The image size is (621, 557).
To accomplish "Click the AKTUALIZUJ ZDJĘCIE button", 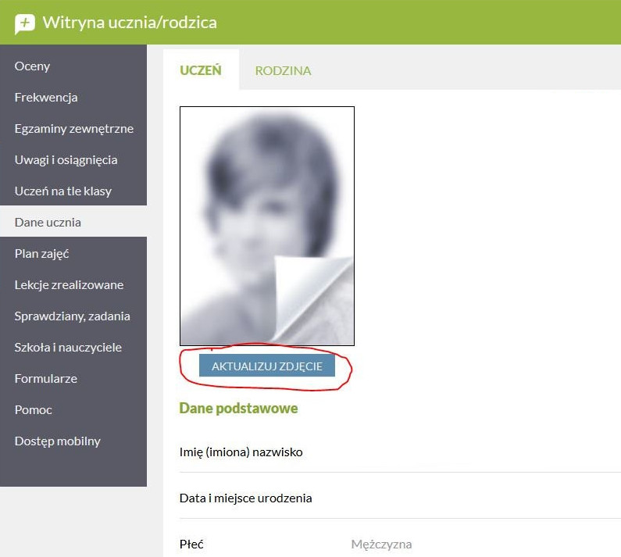I will click(267, 366).
